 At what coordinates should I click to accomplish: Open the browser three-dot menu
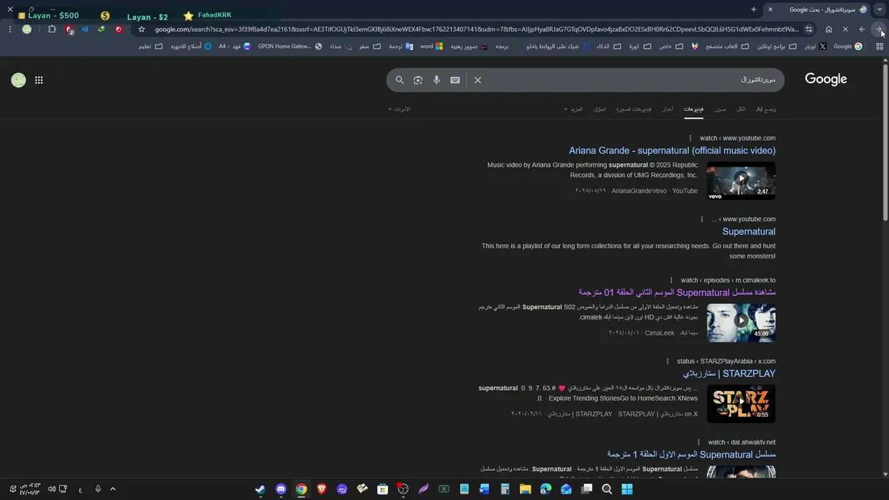(10, 29)
